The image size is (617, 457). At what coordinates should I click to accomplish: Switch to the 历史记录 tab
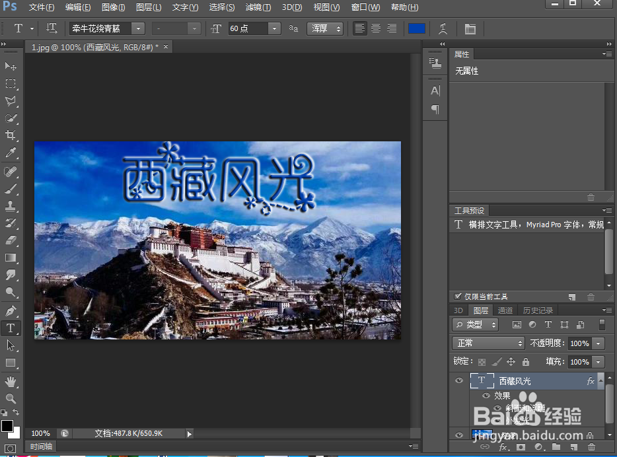[538, 310]
